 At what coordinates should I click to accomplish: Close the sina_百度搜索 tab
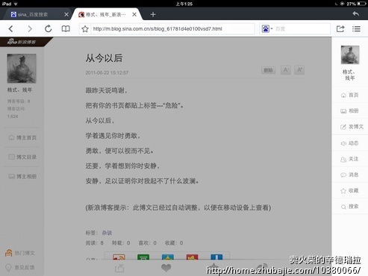(x=66, y=14)
